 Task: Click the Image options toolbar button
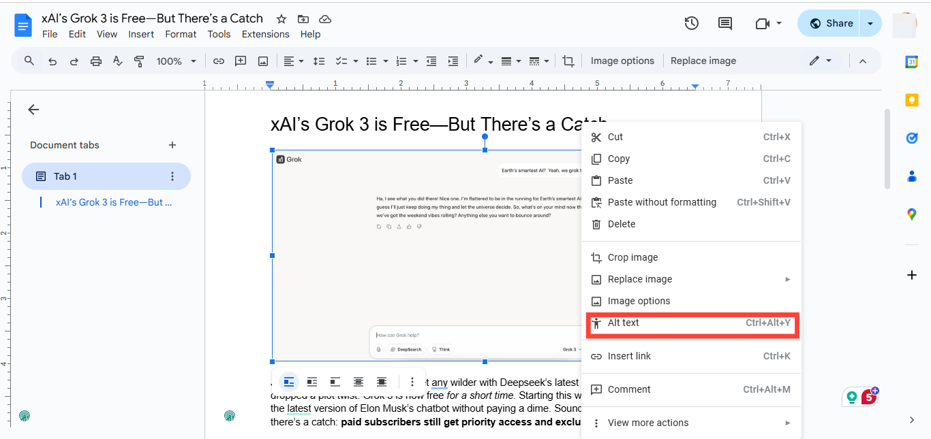[x=622, y=61]
